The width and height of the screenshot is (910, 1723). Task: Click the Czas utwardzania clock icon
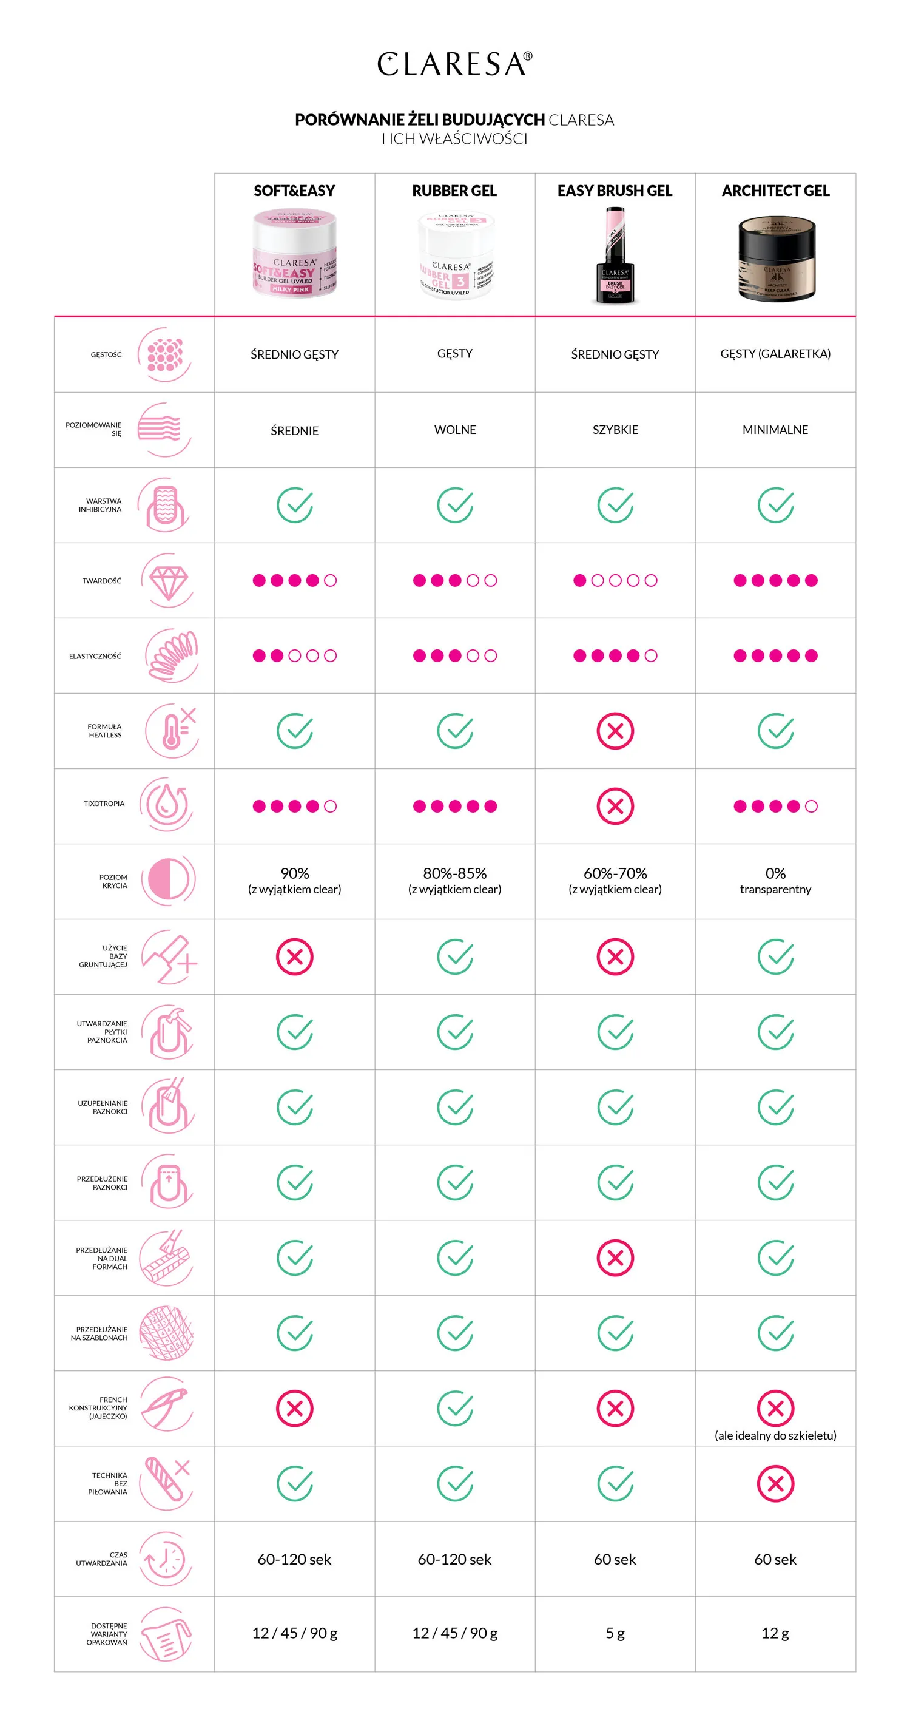(x=166, y=1559)
